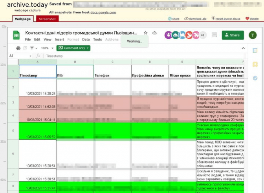Click the Google Sheets home icon
The image size is (264, 193).
click(x=16, y=35)
